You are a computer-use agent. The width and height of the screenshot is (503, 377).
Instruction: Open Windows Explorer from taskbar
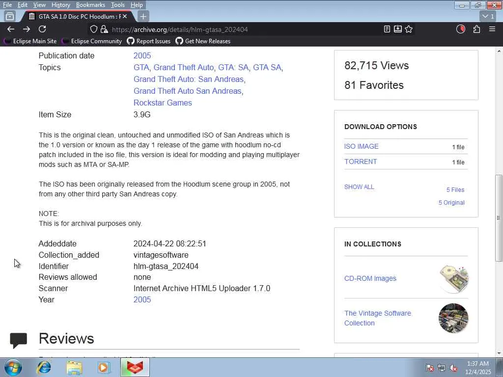(74, 367)
